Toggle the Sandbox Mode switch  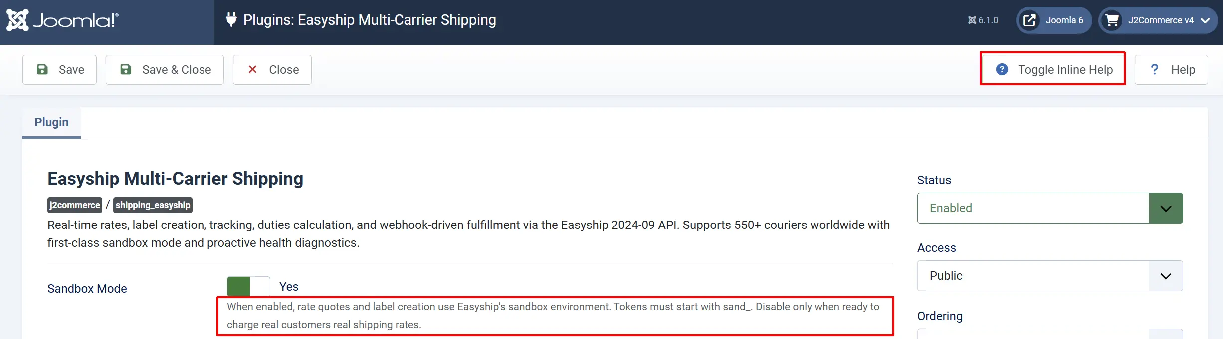point(248,287)
